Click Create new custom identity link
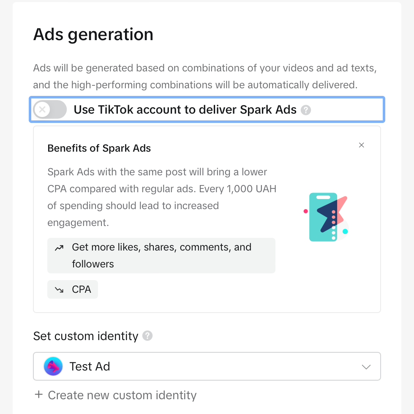The height and width of the screenshot is (414, 414). (122, 395)
